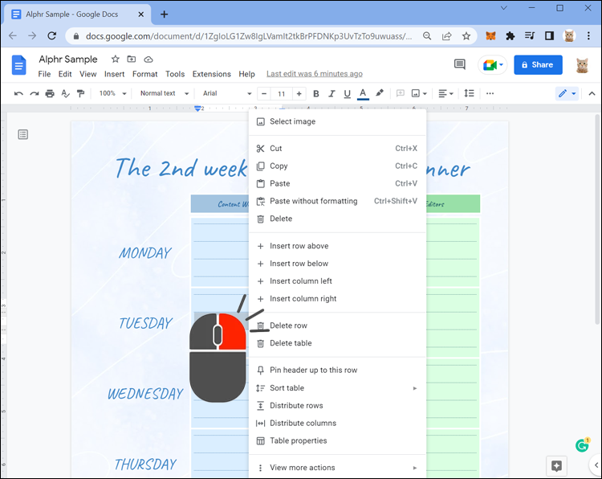
Task: Choose Paste without formatting
Action: coord(337,201)
